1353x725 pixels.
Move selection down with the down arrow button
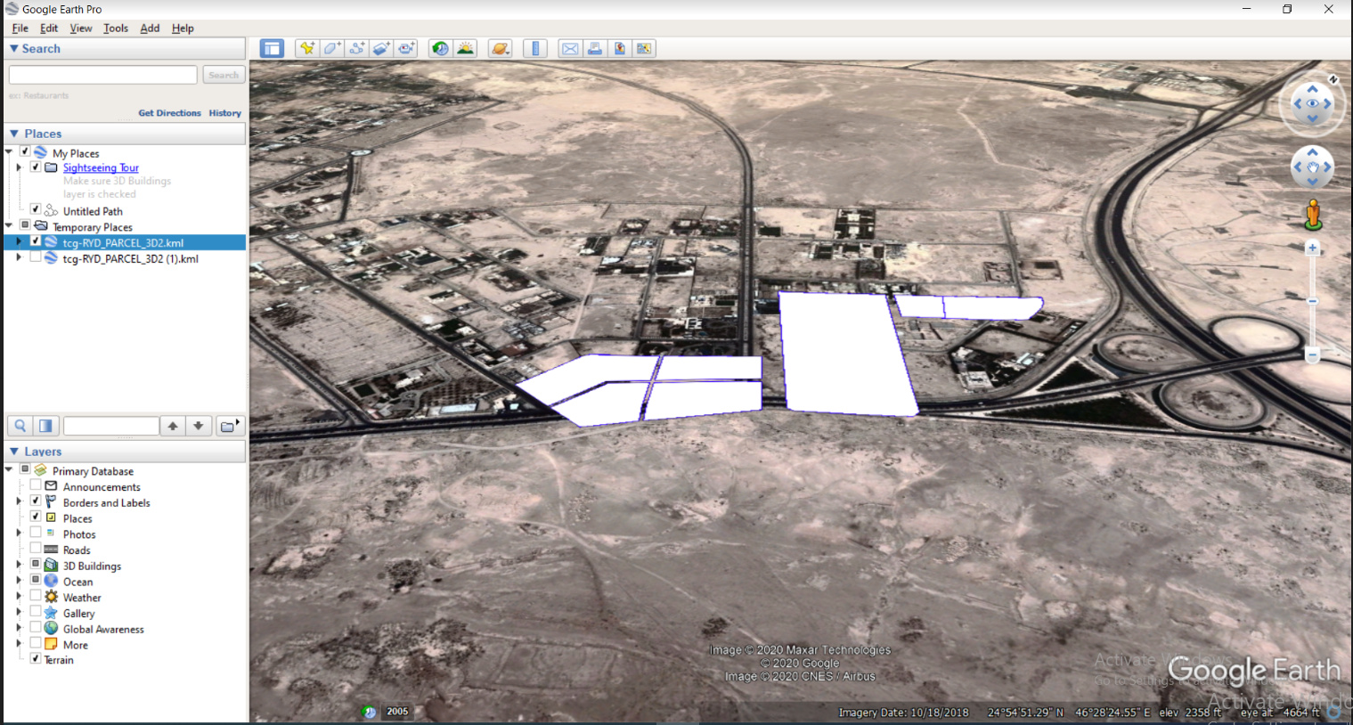[x=199, y=426]
